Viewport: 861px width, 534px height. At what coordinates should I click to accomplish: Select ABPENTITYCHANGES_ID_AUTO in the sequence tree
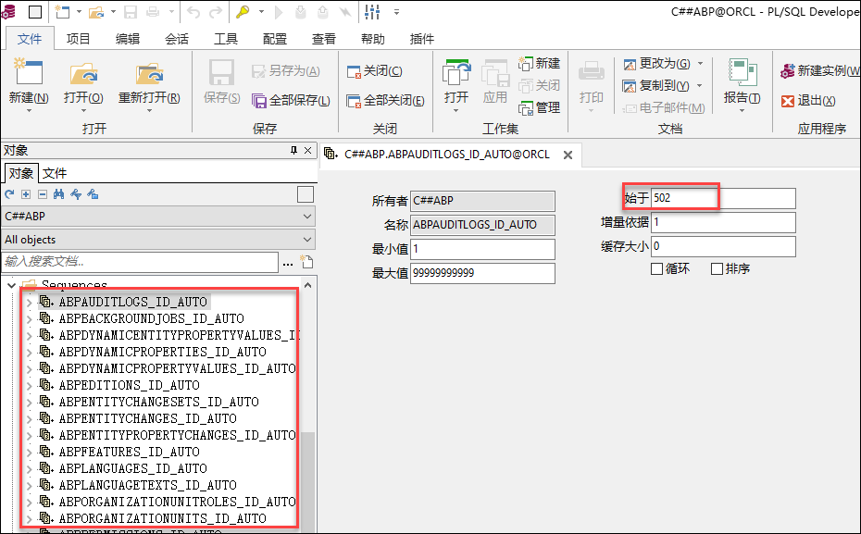pos(148,418)
